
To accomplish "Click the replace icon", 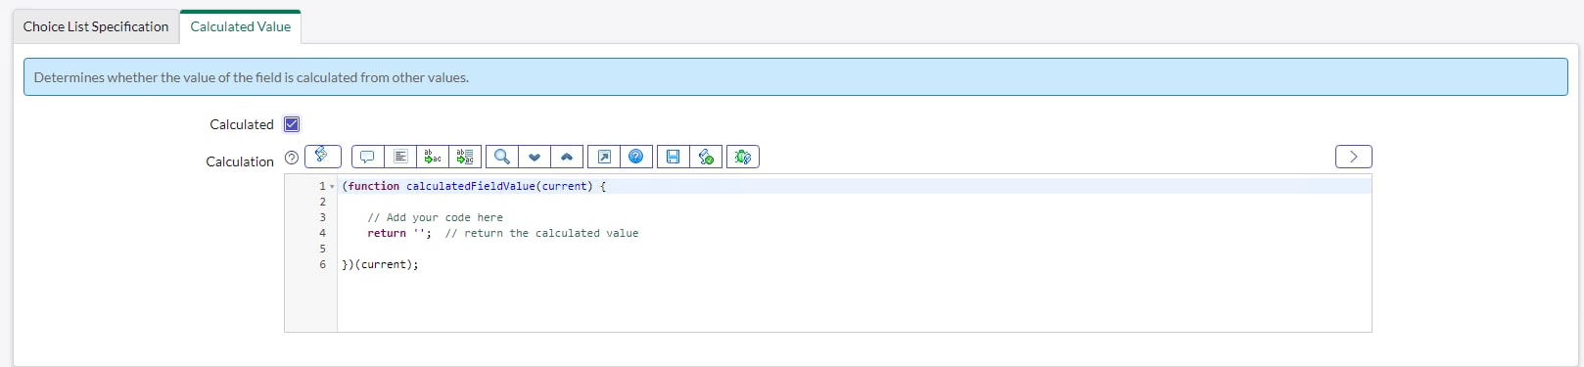I will pos(433,157).
